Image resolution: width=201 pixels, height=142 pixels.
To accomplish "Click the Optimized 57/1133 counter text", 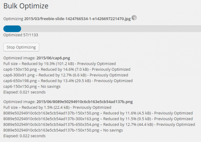I will click(21, 35).
